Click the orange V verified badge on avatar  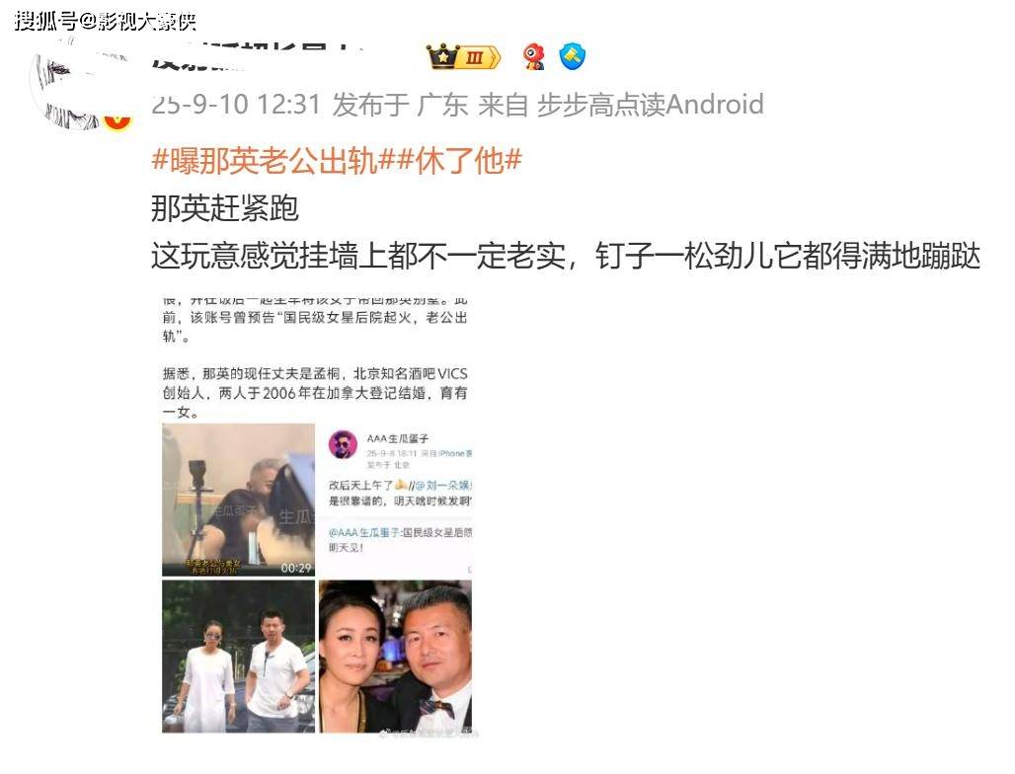(117, 118)
